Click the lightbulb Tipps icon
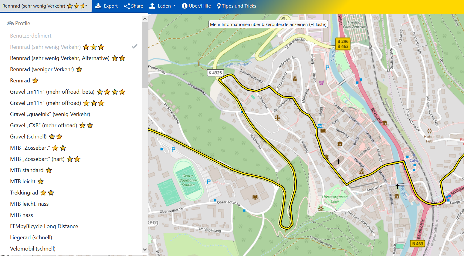This screenshot has height=256, width=464. (218, 6)
